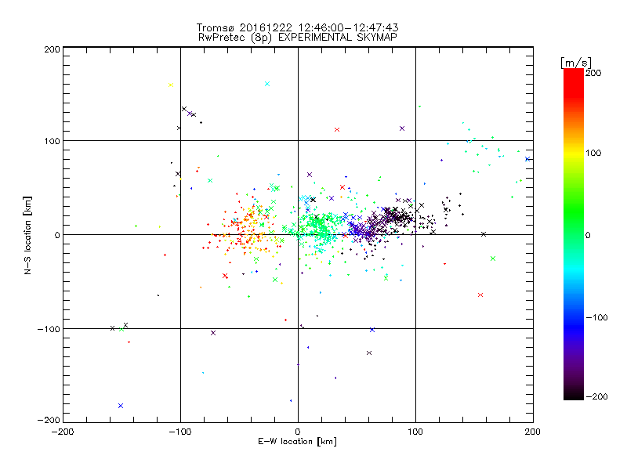Click the "N-S location [km]" axis label

click(27, 235)
